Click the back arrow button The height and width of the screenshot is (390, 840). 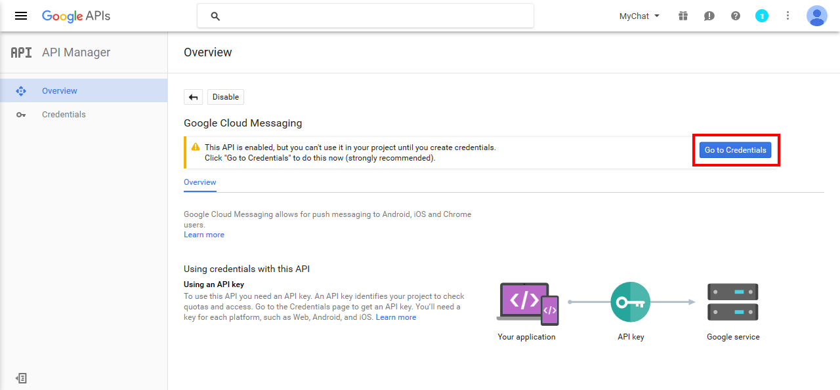tap(193, 96)
